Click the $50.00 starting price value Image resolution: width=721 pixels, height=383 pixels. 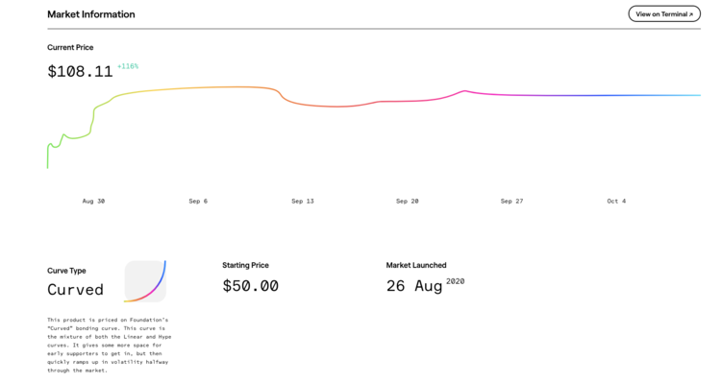(x=251, y=286)
